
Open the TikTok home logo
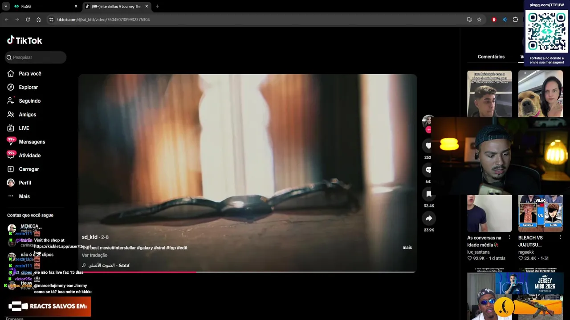point(24,40)
